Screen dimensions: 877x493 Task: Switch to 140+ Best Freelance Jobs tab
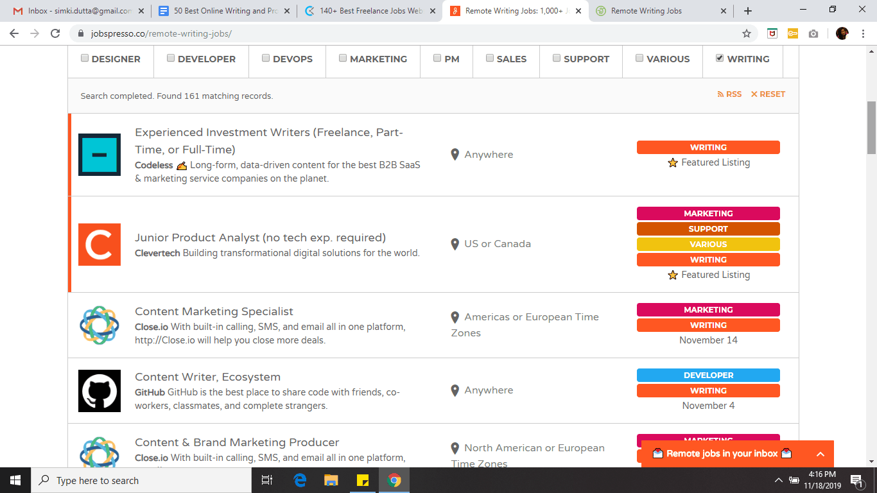tap(369, 11)
